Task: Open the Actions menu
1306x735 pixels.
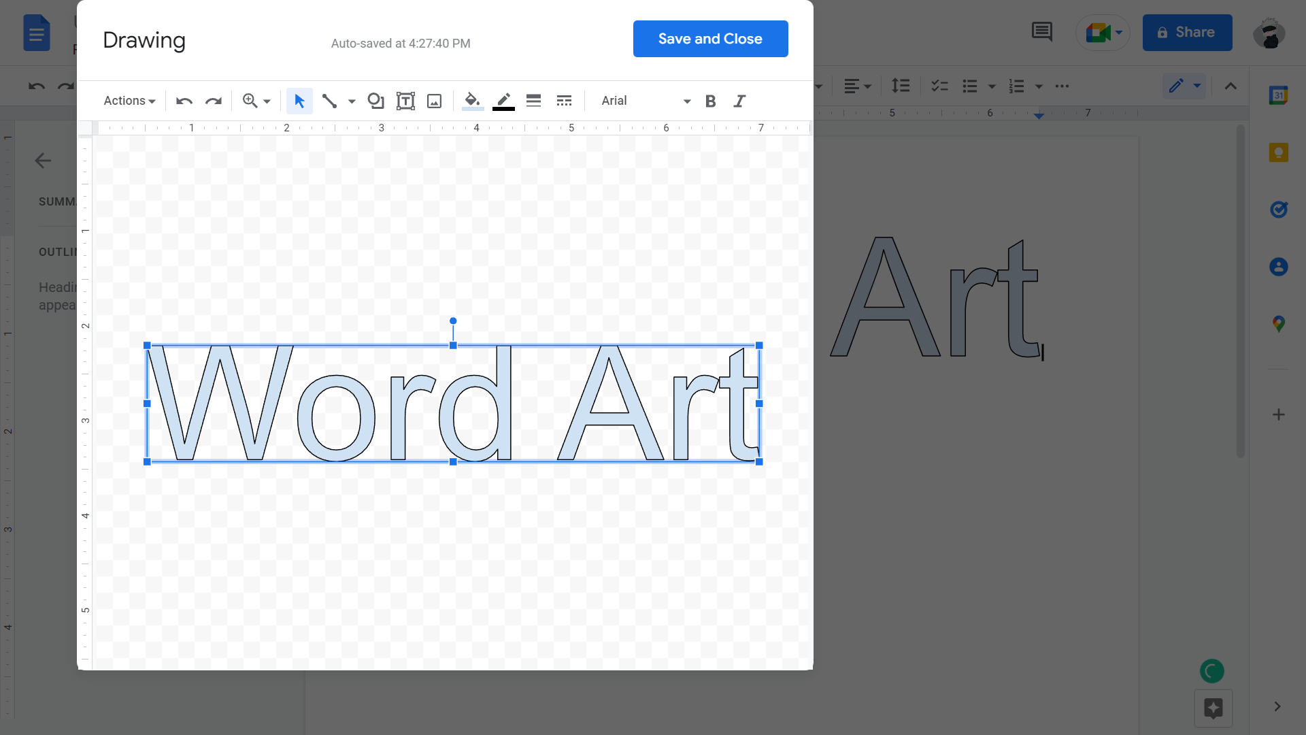Action: 129,100
